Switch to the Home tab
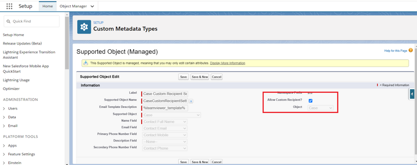This screenshot has width=417, height=165. (x=48, y=6)
